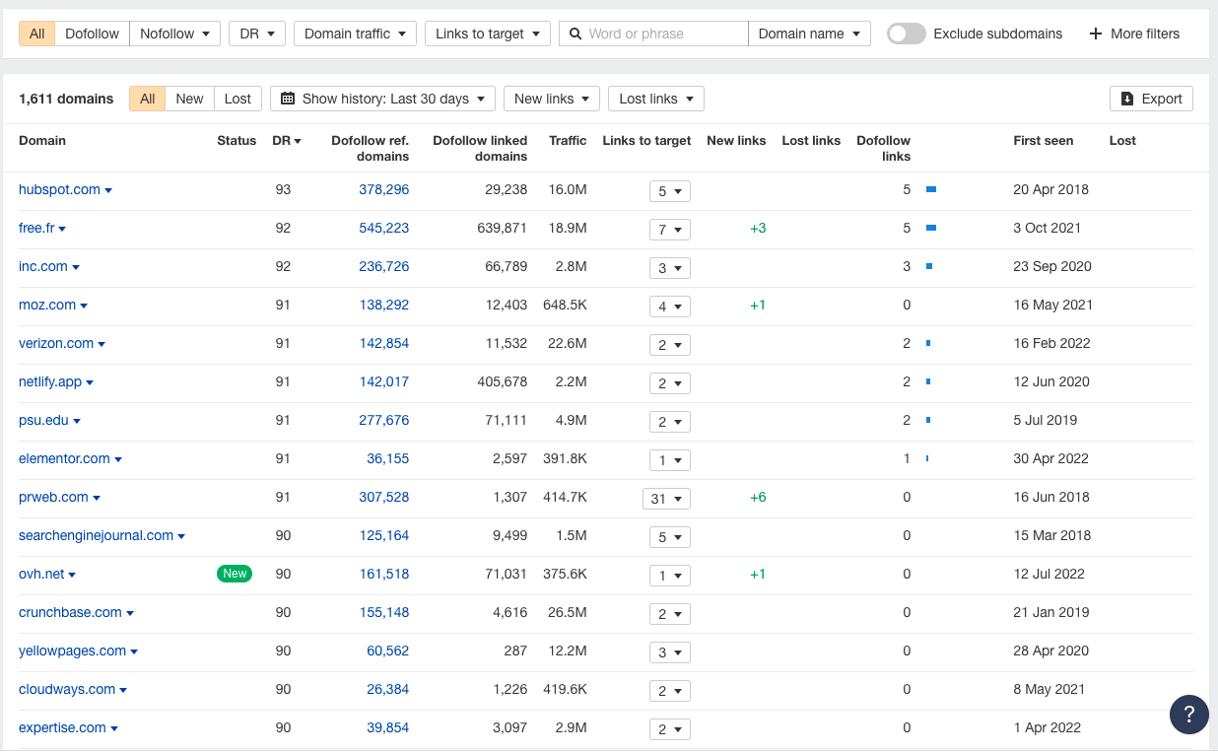Open the Lost links dropdown
This screenshot has width=1218, height=753.
pos(656,99)
